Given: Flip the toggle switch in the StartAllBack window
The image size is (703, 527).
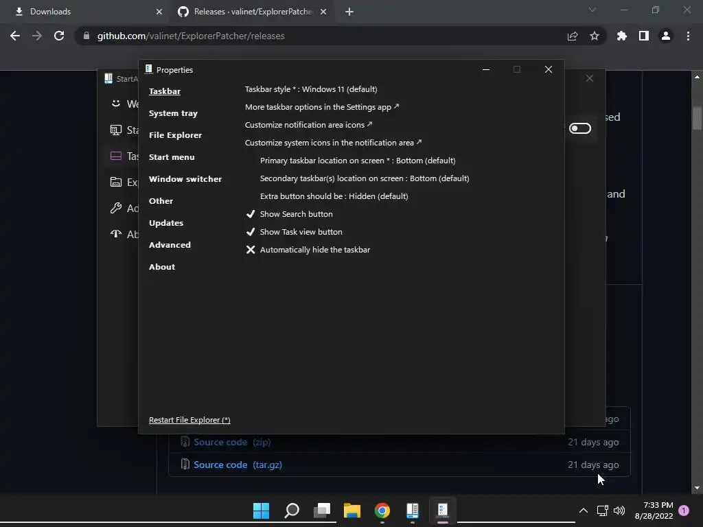Looking at the screenshot, I should tap(579, 128).
